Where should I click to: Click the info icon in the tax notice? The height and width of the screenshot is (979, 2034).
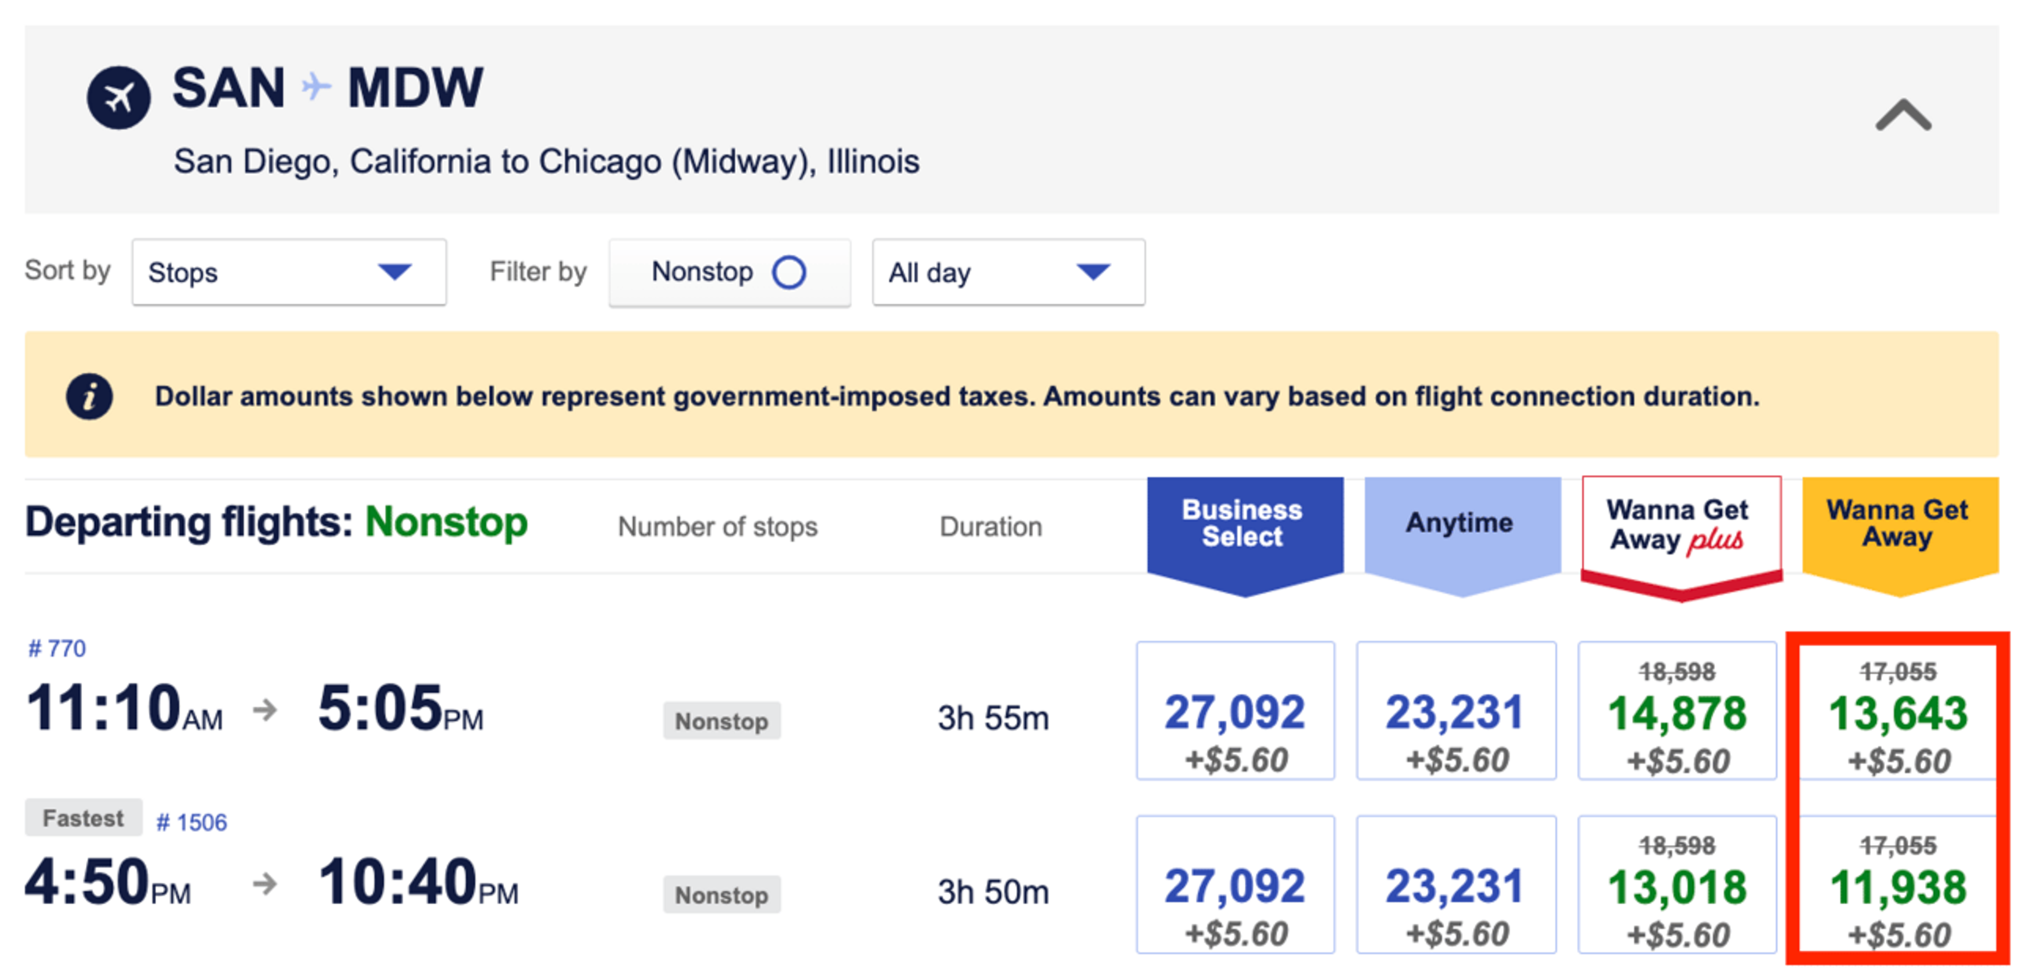[x=89, y=396]
